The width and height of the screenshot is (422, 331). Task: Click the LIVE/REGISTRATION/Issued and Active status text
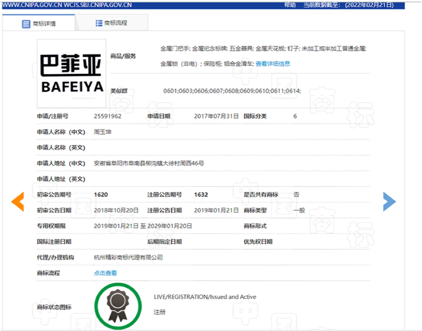[205, 297]
